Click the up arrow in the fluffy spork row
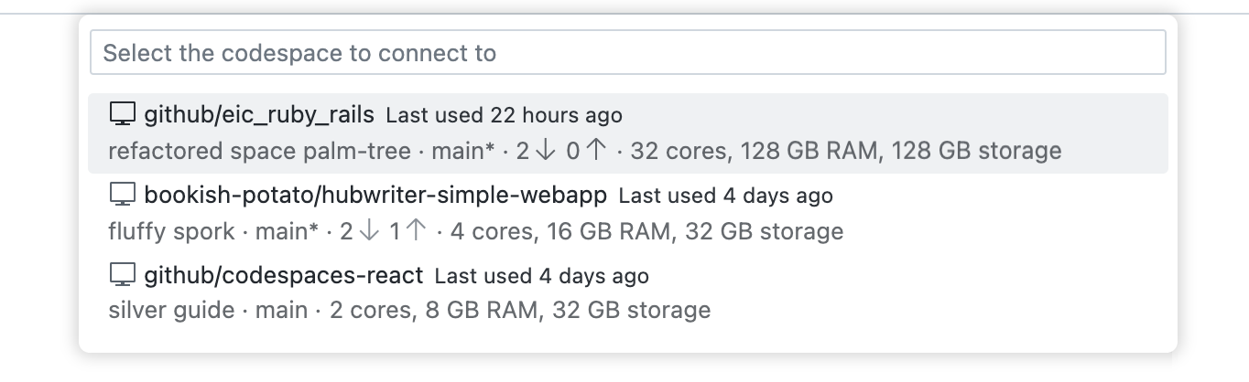Screen dimensions: 1249x382 (x=417, y=231)
